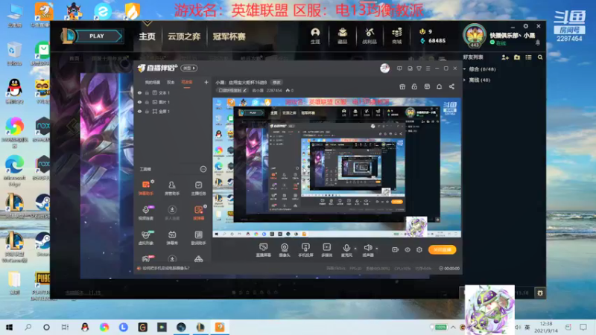Collapse the 综合 (0/48) friends group

coord(465,69)
